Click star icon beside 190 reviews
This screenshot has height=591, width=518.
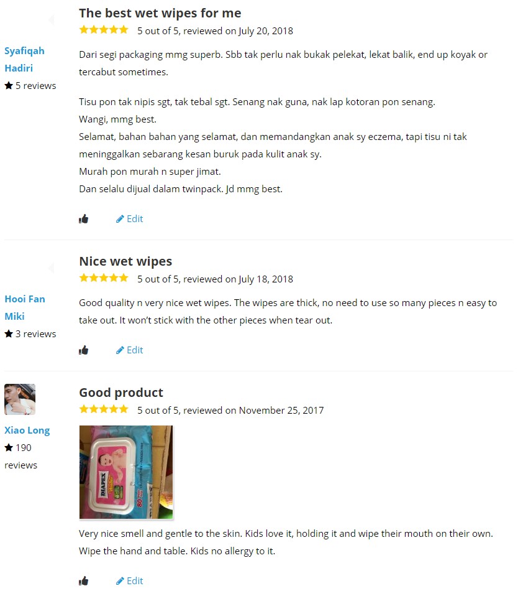click(x=9, y=447)
